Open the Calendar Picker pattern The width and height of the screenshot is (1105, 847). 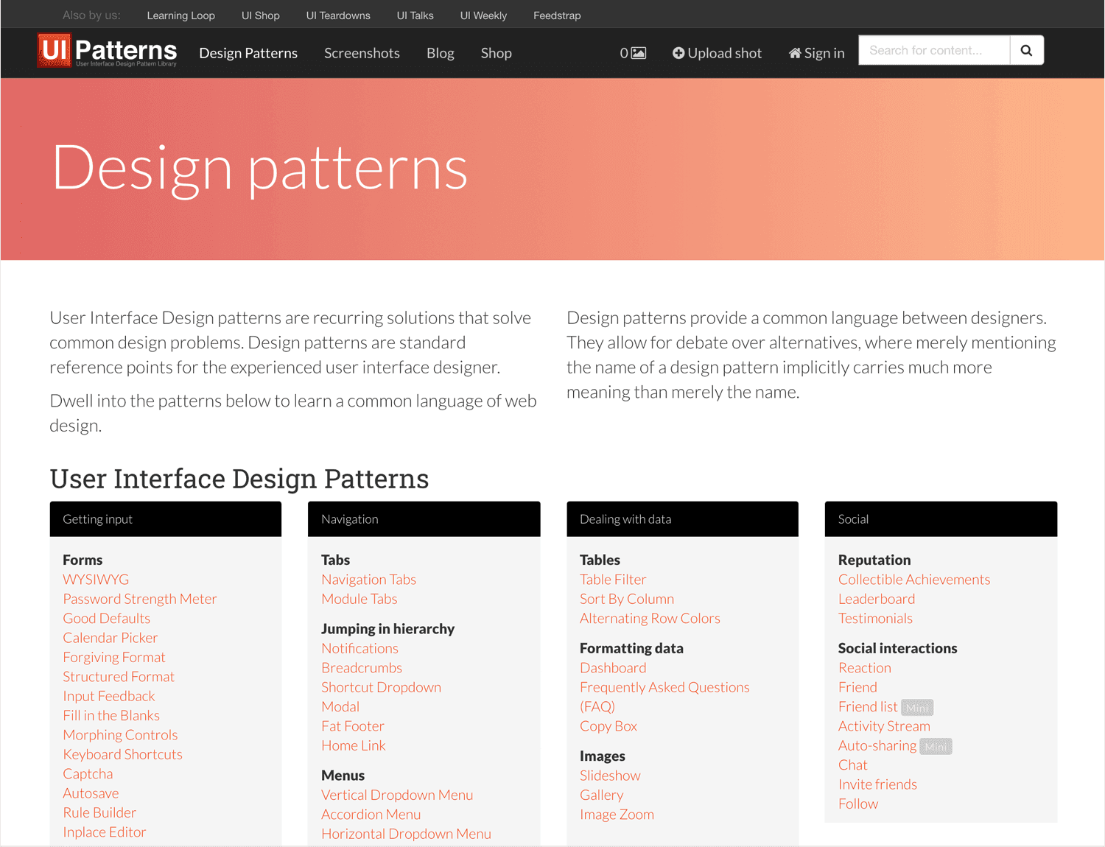110,638
